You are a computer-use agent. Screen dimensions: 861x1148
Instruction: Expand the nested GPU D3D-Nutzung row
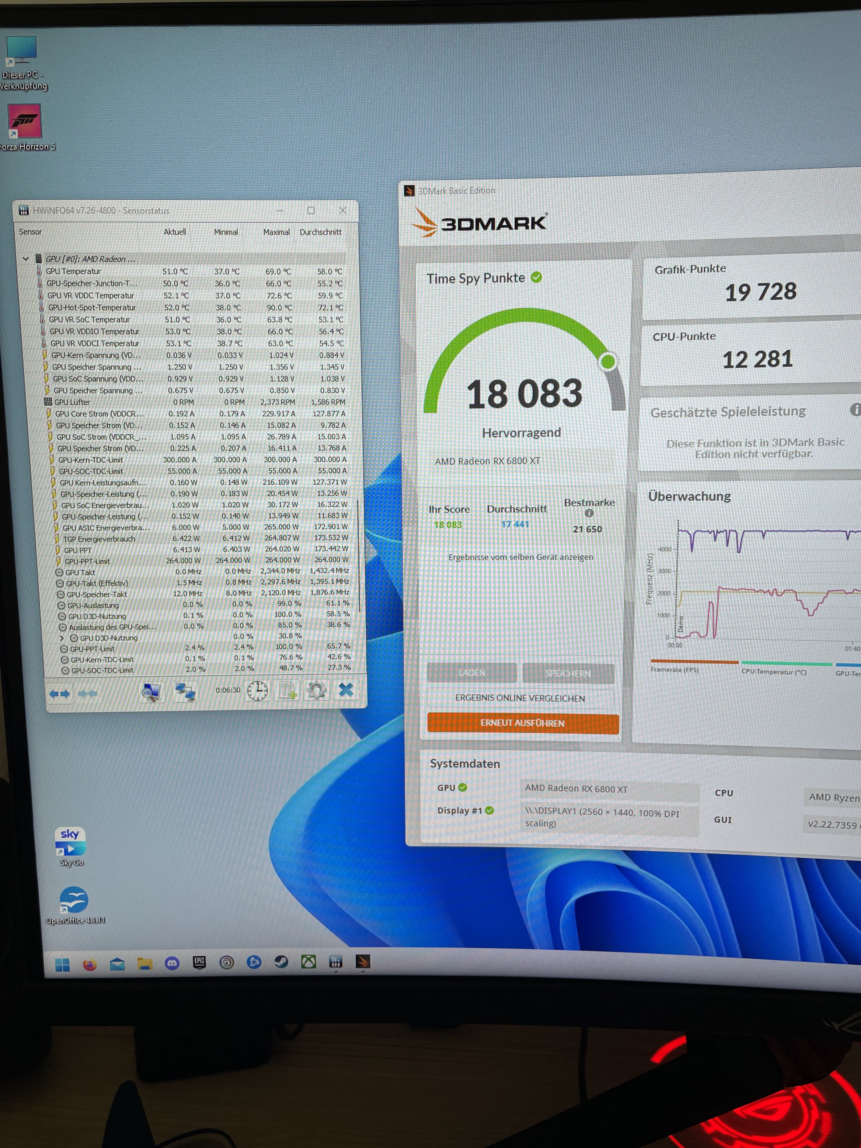(x=62, y=638)
